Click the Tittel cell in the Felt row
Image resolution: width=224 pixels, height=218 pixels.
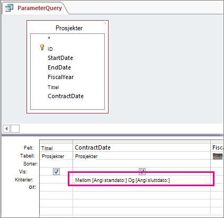coord(56,148)
